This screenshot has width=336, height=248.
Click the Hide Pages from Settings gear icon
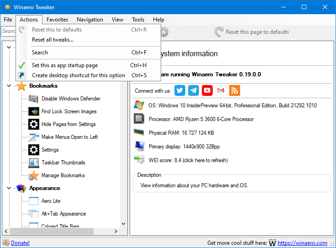tap(34, 124)
